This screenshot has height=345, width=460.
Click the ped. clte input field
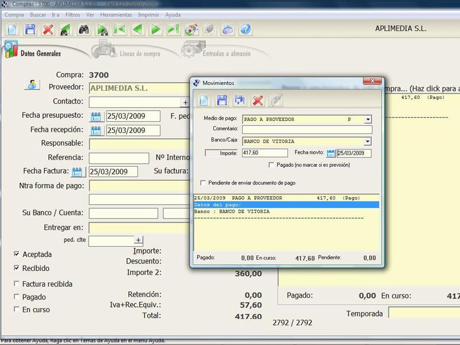click(112, 241)
